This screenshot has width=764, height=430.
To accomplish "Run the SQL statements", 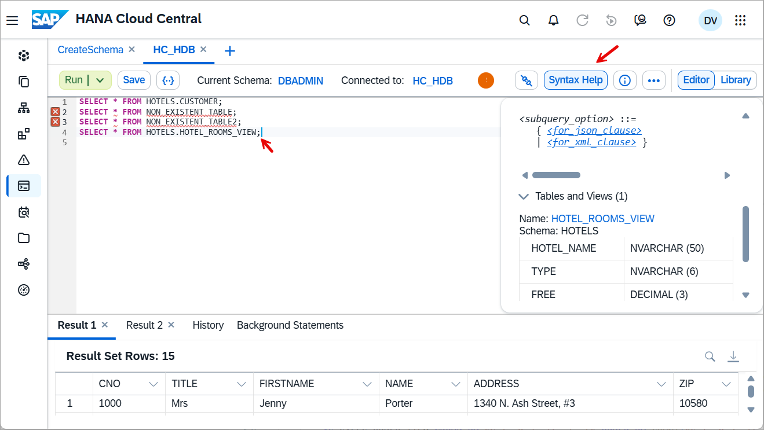I will (74, 80).
